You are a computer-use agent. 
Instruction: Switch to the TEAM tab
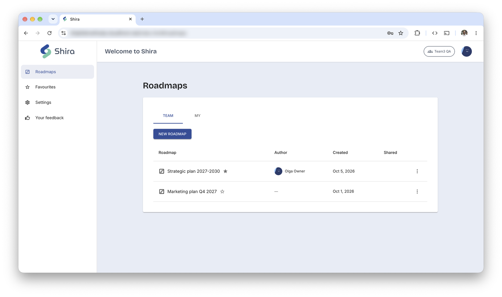[168, 116]
